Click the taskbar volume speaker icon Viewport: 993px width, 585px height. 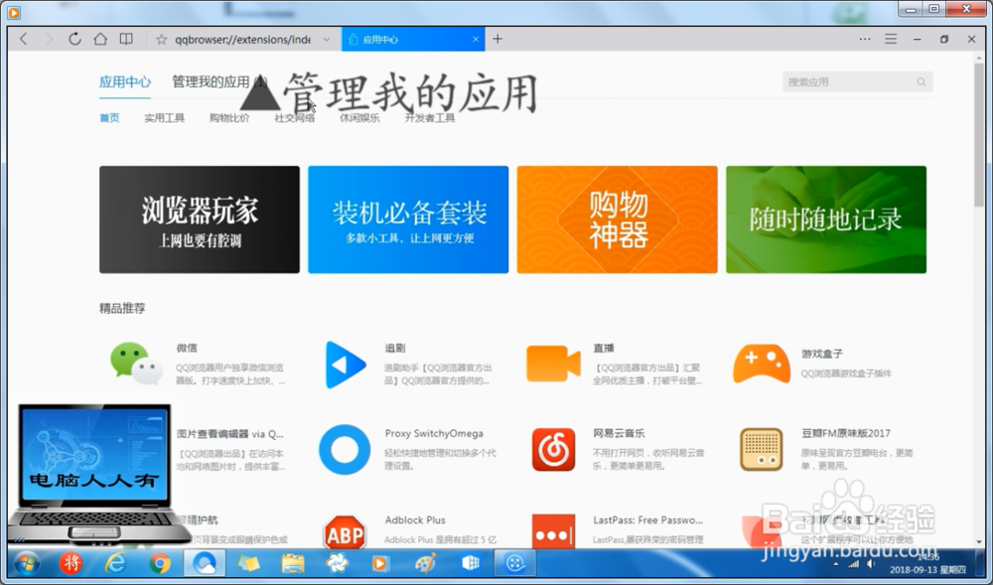(x=872, y=563)
